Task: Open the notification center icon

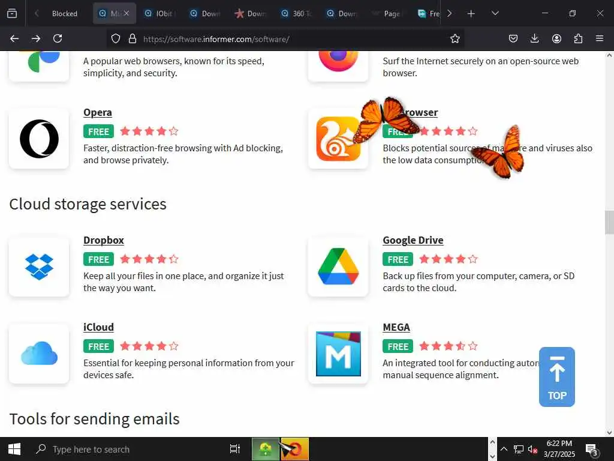Action: 591,449
